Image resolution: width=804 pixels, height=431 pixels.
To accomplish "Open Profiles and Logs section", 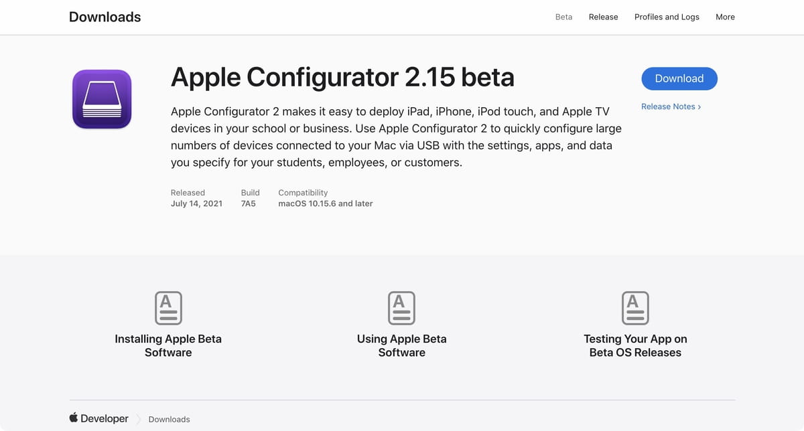I will pyautogui.click(x=667, y=17).
